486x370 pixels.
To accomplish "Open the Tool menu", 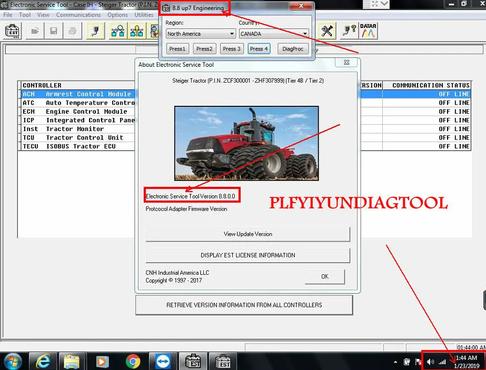I will tap(25, 15).
